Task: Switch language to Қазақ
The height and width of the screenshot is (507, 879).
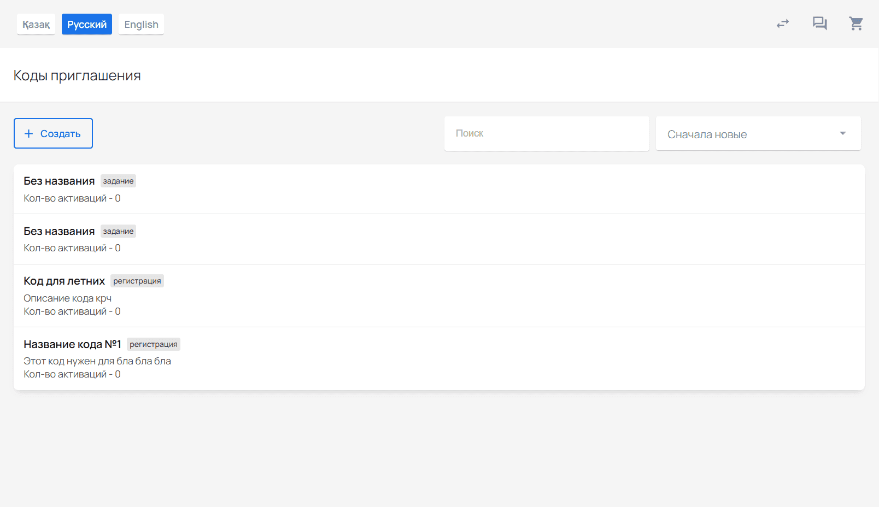Action: point(36,24)
